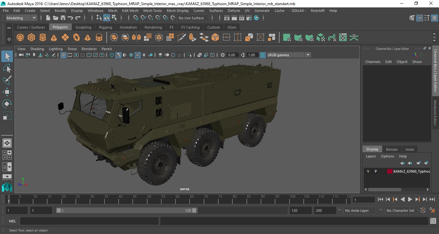
Task: Create a new scene file
Action: 48,18
